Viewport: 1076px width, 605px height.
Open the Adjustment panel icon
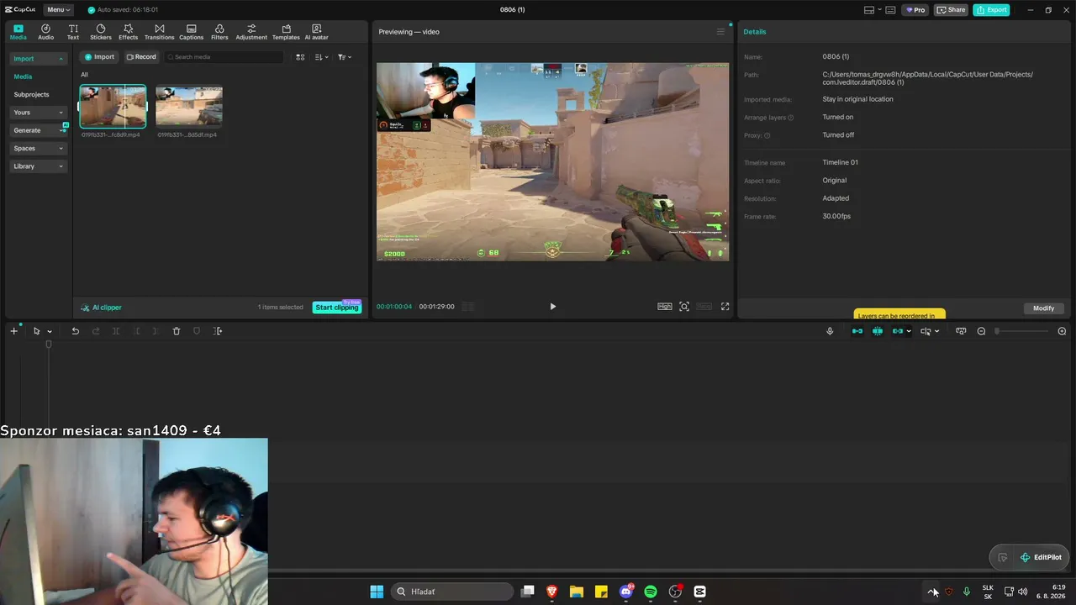tap(251, 32)
